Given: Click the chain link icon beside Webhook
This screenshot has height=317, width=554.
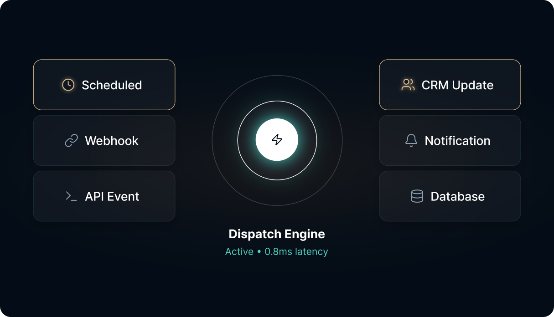Looking at the screenshot, I should coord(71,141).
